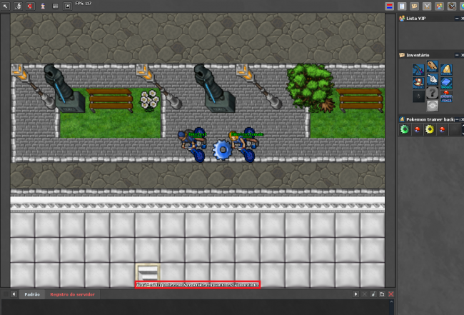Screen dimensions: 464x315
Task: Click the blue gear on the road
Action: click(223, 150)
